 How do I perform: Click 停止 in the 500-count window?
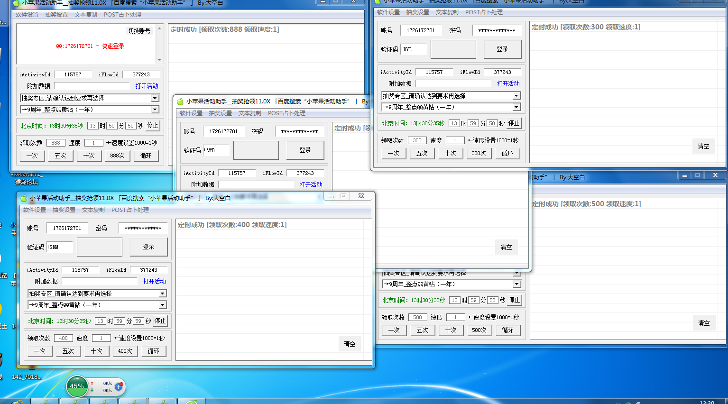(x=515, y=300)
